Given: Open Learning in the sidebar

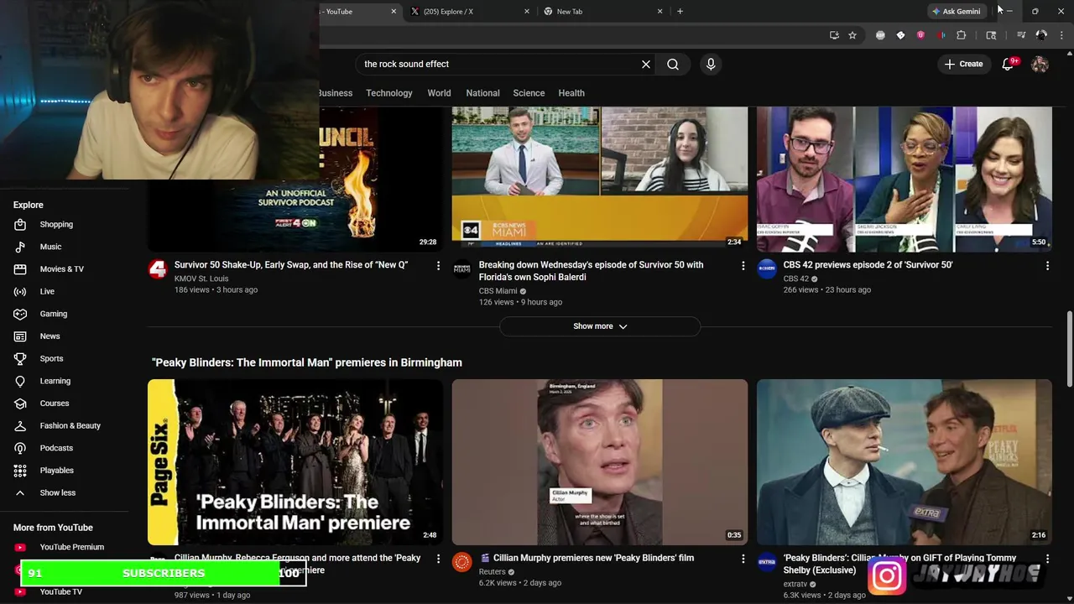Looking at the screenshot, I should coord(65,381).
